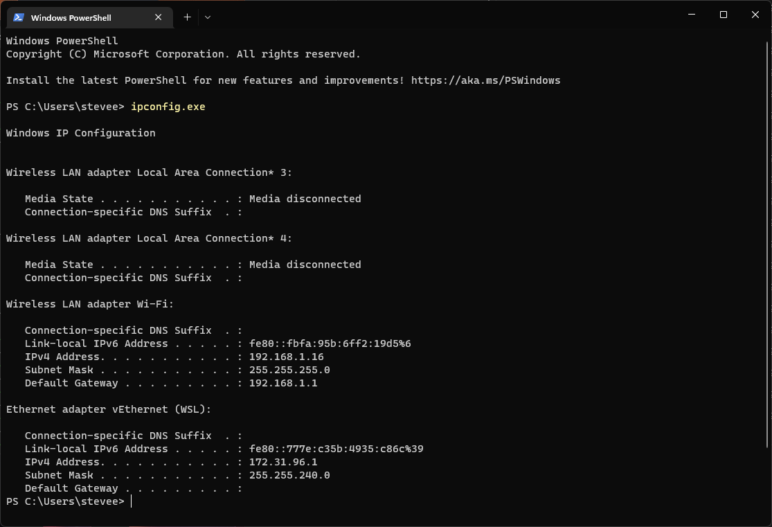Click the Wi-Fi IPv4 address 192.168.1.16
This screenshot has height=527, width=772.
click(x=286, y=357)
